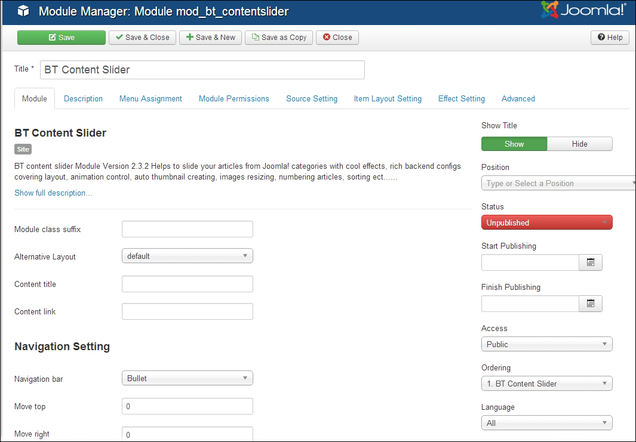
Task: Click Save as Copy button
Action: 279,37
